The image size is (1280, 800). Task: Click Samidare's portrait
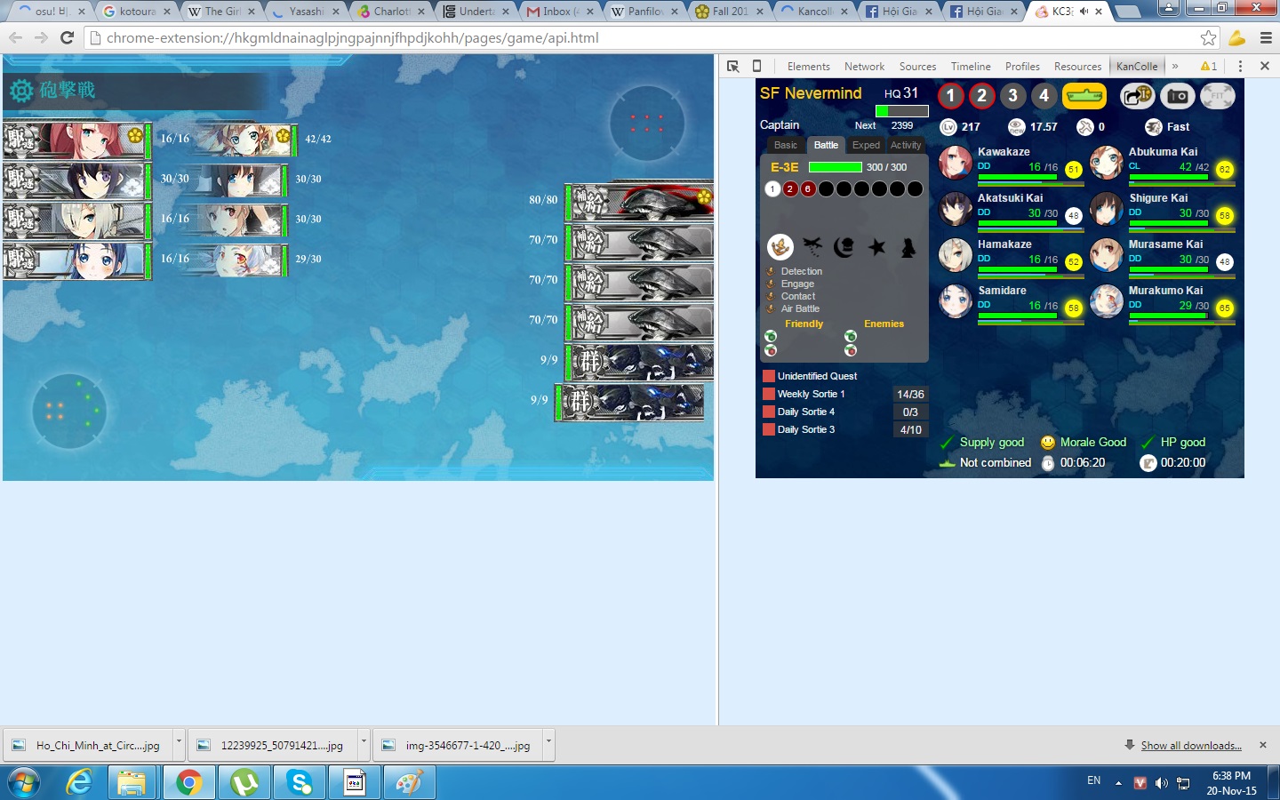tap(956, 301)
